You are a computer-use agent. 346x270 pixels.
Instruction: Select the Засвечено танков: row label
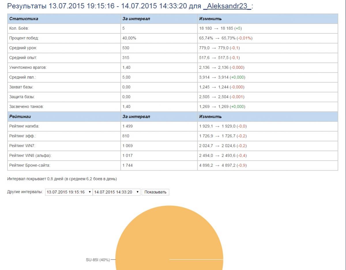point(26,107)
